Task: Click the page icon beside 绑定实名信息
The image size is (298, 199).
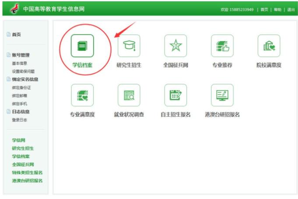Action: (x=9, y=79)
